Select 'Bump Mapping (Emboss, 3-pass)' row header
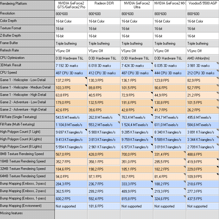The image size is (219, 219). [x=27, y=184]
